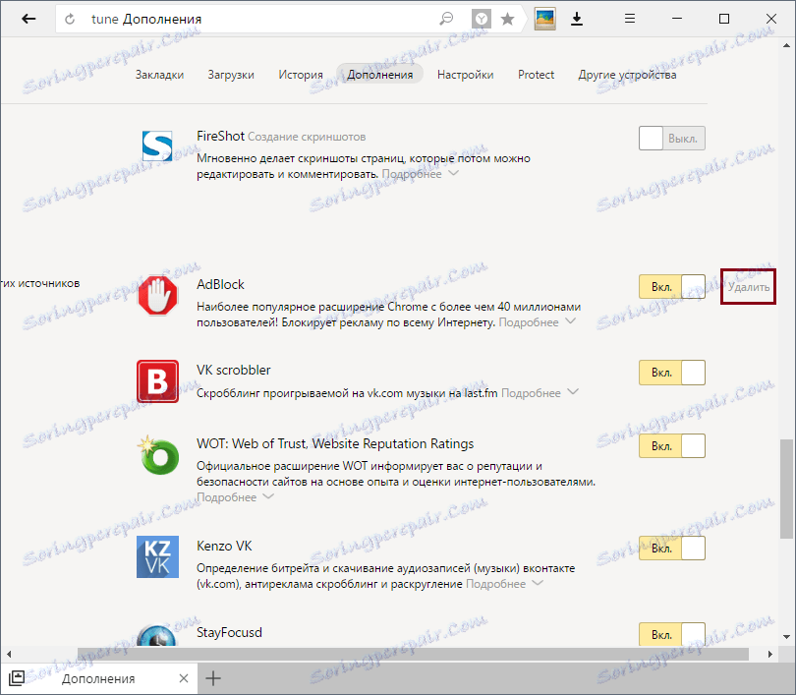The height and width of the screenshot is (695, 796).
Task: Click the scroll left arrow
Action: pyautogui.click(x=9, y=654)
